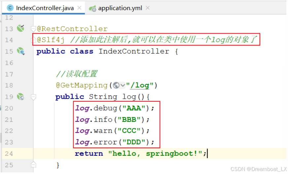Click the Java class icon on IndexController.java tab

pos(10,8)
